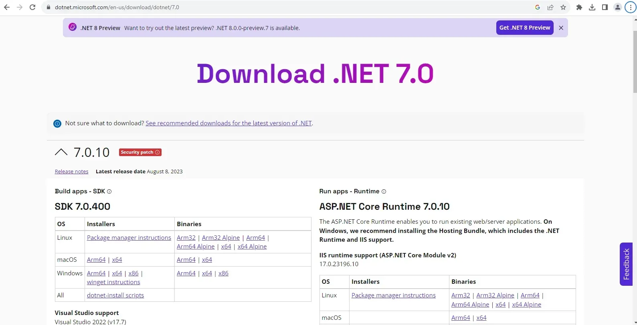Click the Get .NET 8 Preview button
Screen dimensions: 637x325
click(x=524, y=28)
